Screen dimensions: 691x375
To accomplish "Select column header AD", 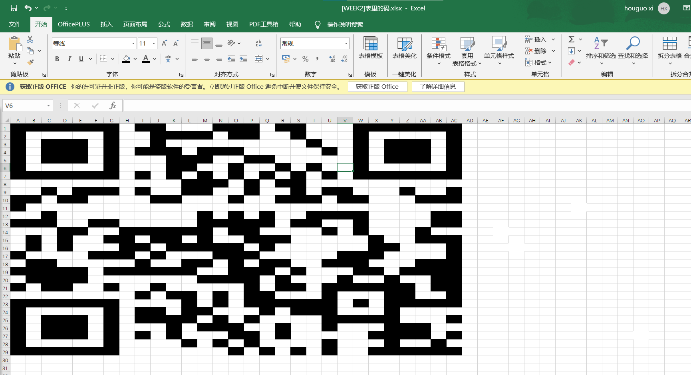I will [x=470, y=120].
